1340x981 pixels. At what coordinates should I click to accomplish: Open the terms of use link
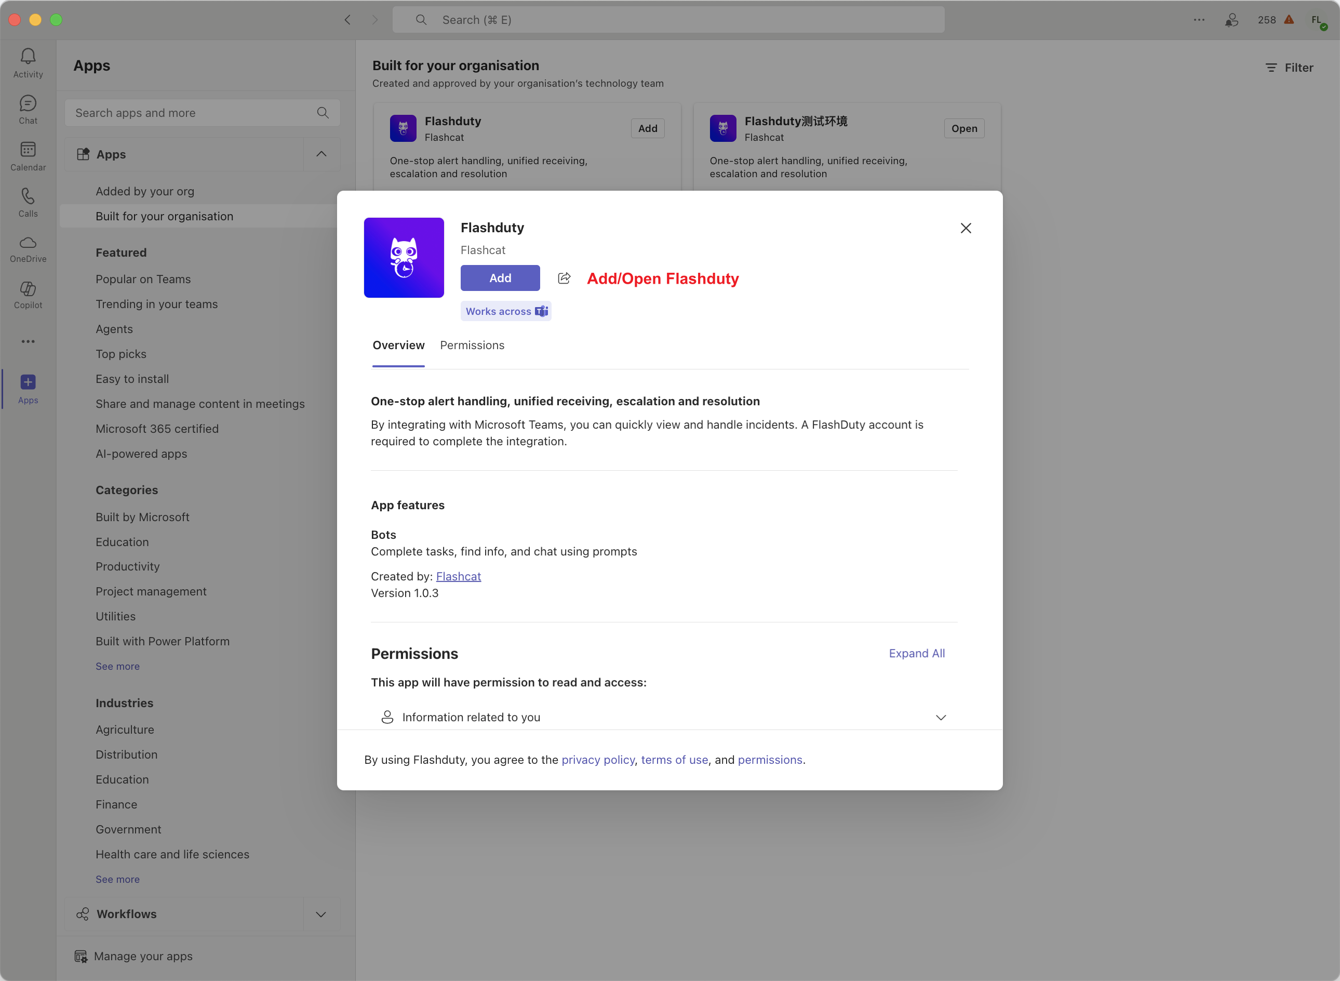tap(674, 760)
